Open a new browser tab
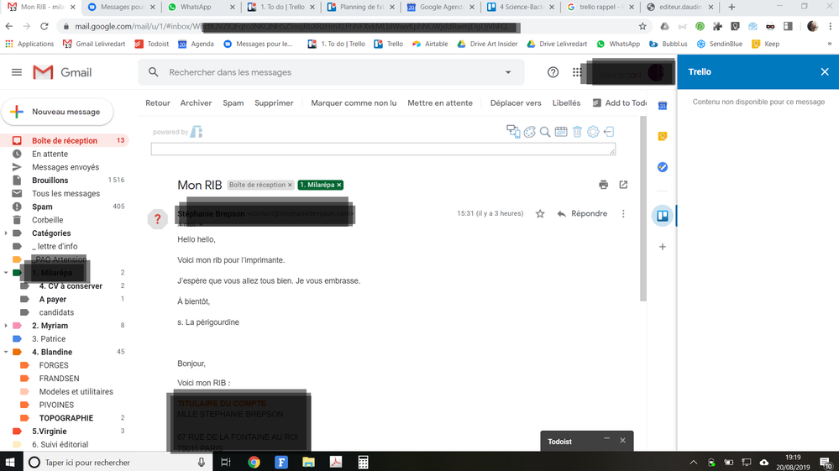Screen dimensions: 839x471 pos(732,7)
